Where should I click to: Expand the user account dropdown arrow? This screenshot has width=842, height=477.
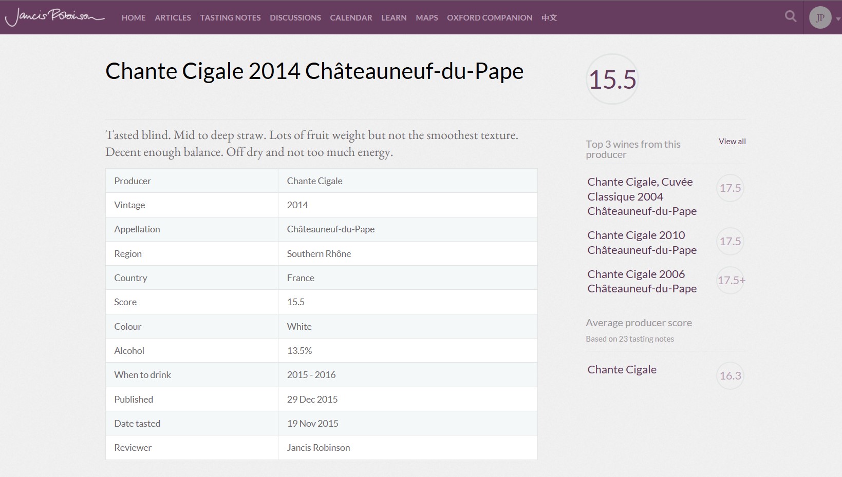(x=838, y=19)
